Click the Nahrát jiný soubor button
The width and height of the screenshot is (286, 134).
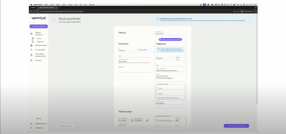click(65, 126)
